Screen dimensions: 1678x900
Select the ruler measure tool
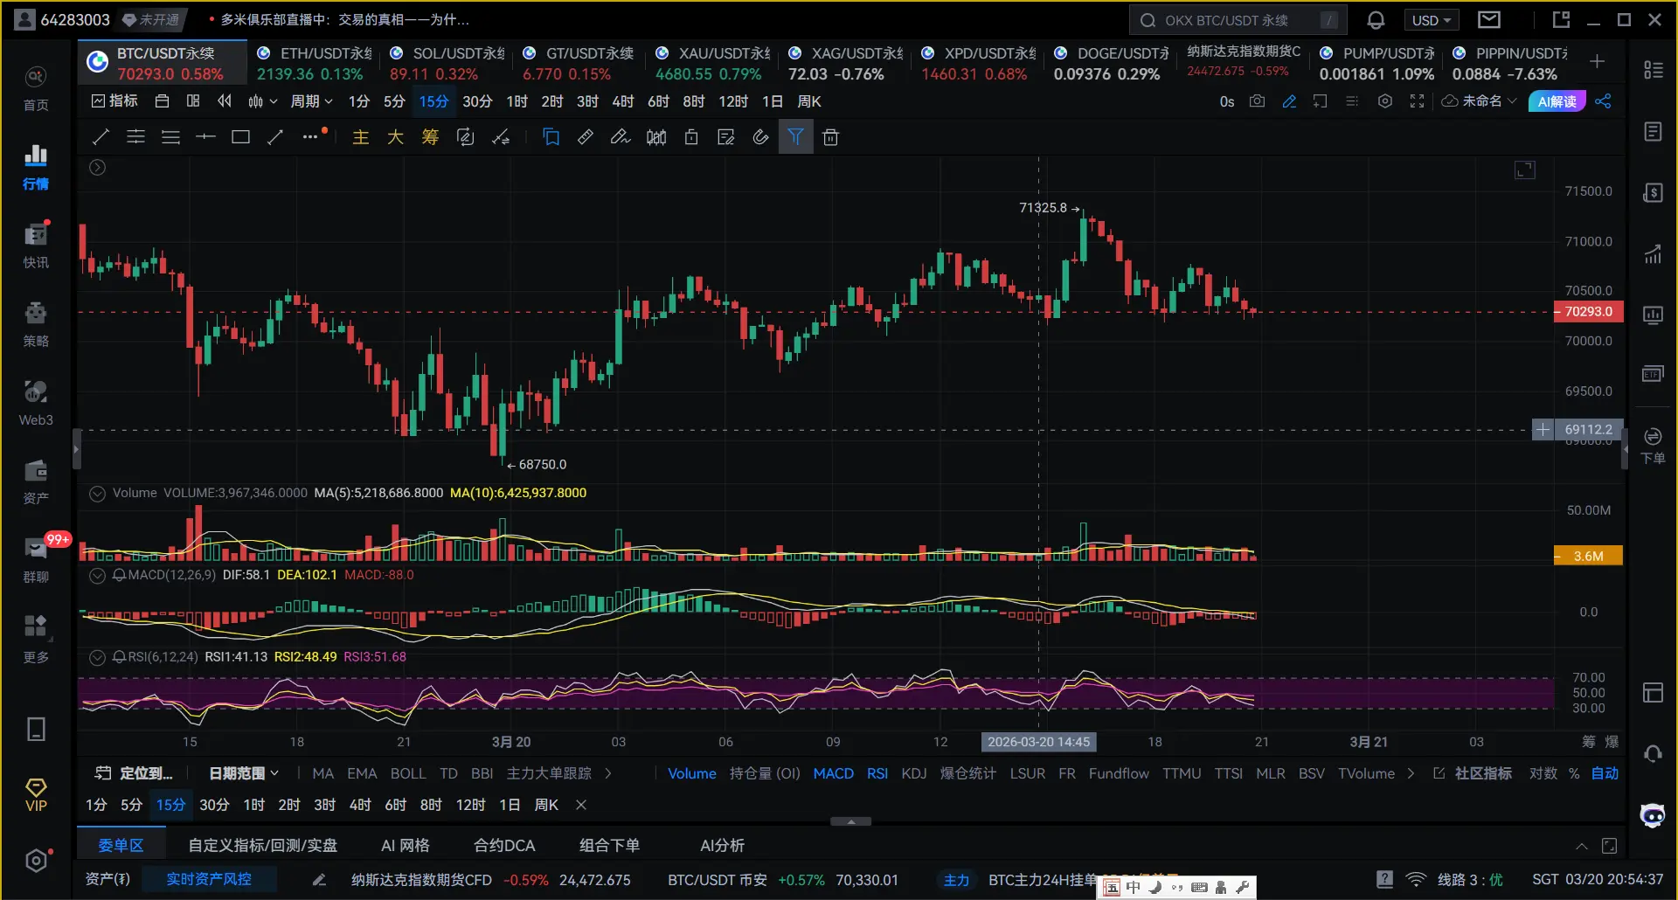586,137
